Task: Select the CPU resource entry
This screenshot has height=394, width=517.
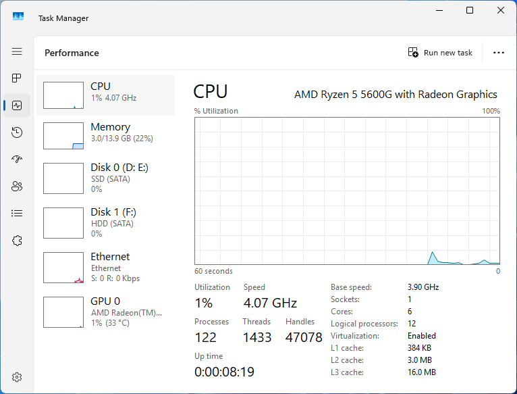Action: tap(105, 95)
